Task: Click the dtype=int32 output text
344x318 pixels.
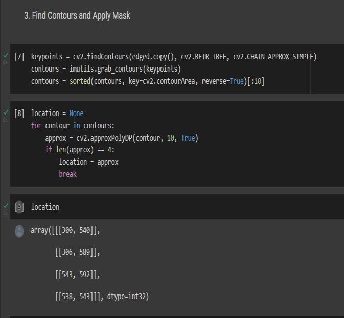Action: tap(128, 297)
